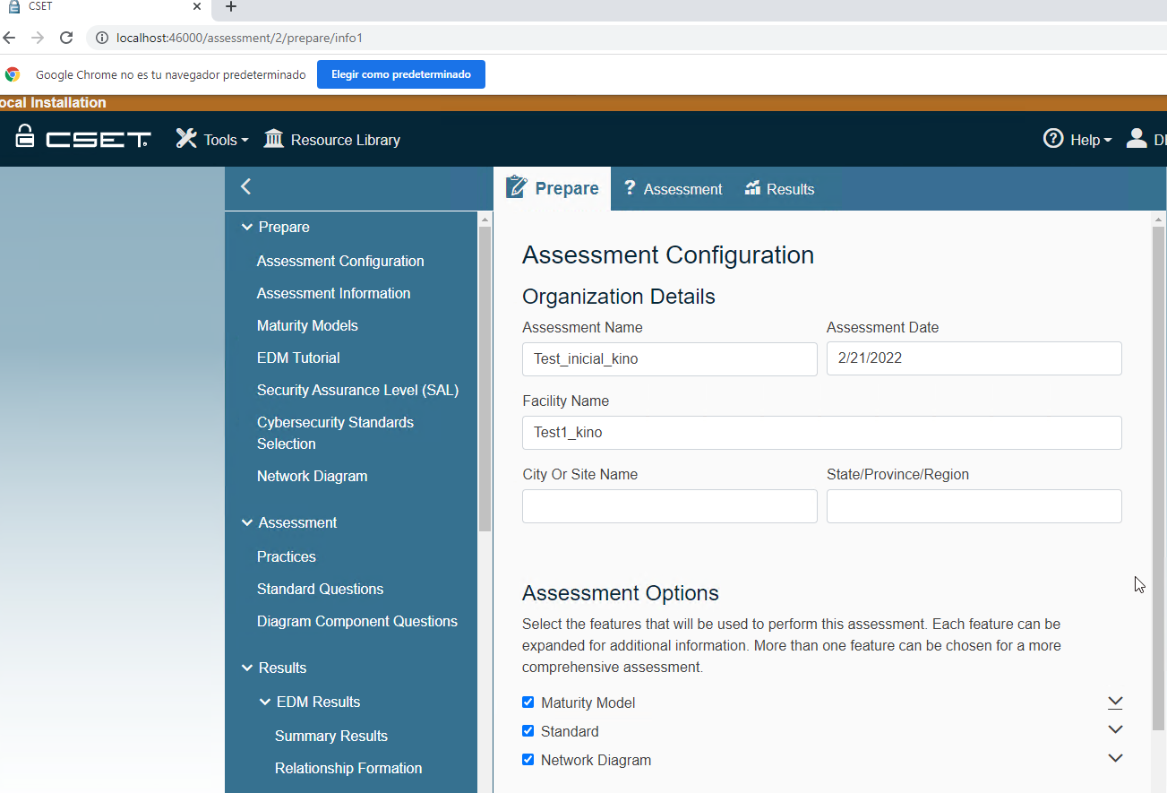Toggle the Standard checkbox
The image size is (1167, 793).
pos(528,731)
